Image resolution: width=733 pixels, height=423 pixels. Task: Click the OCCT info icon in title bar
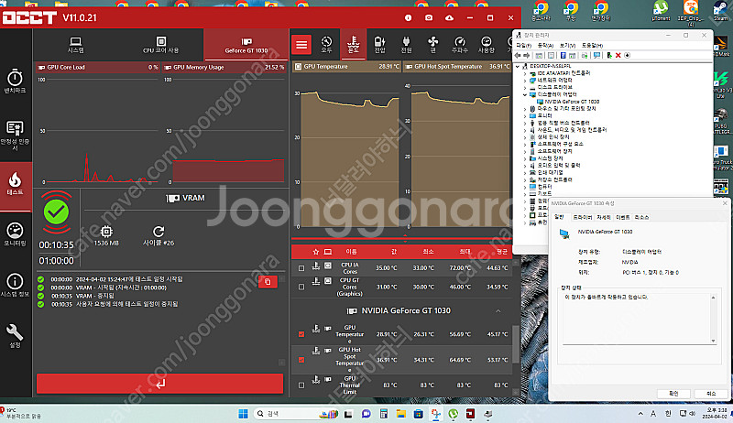coord(408,17)
